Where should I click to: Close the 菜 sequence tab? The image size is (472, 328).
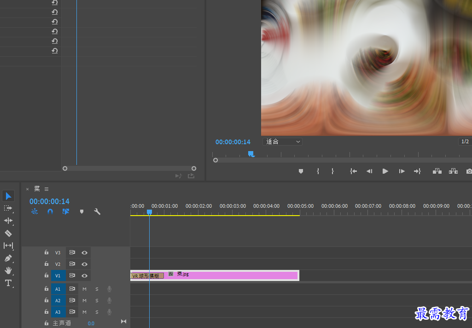(27, 189)
